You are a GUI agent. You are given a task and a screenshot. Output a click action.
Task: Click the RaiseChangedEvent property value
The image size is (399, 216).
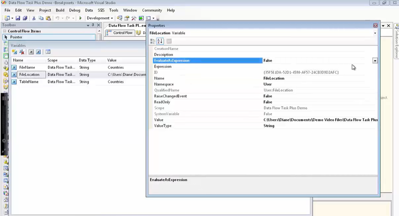tap(267, 96)
